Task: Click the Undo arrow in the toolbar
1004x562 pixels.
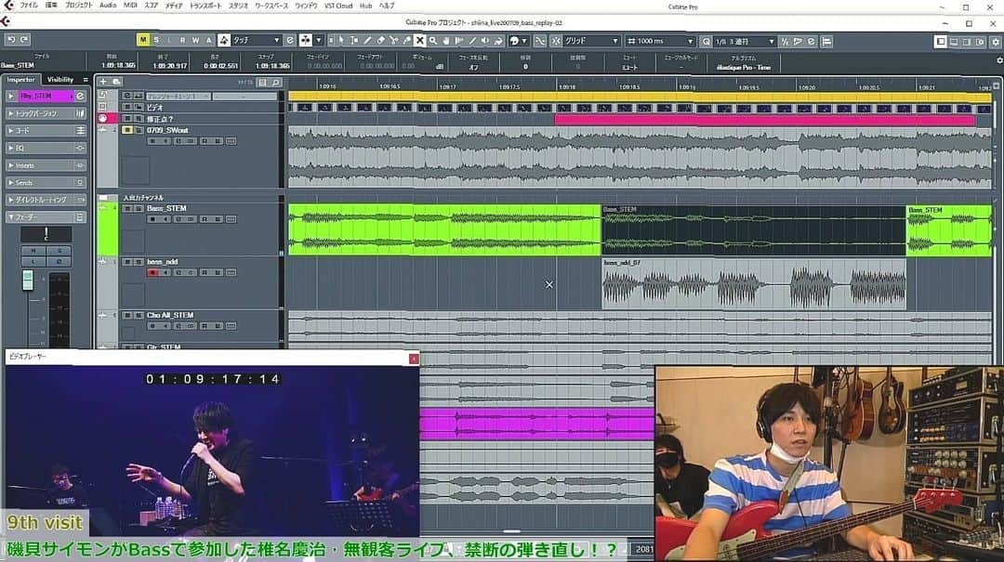Action: [x=11, y=40]
